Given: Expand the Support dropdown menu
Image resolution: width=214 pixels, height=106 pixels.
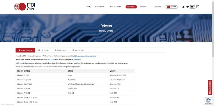Looking at the screenshot, I should tap(144, 7).
